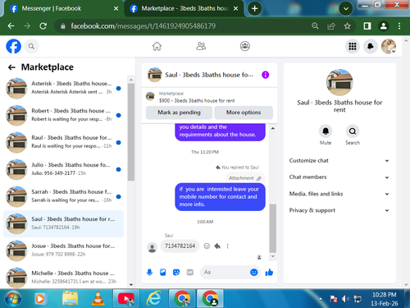Open the Facebook menu grid icon

click(x=353, y=46)
